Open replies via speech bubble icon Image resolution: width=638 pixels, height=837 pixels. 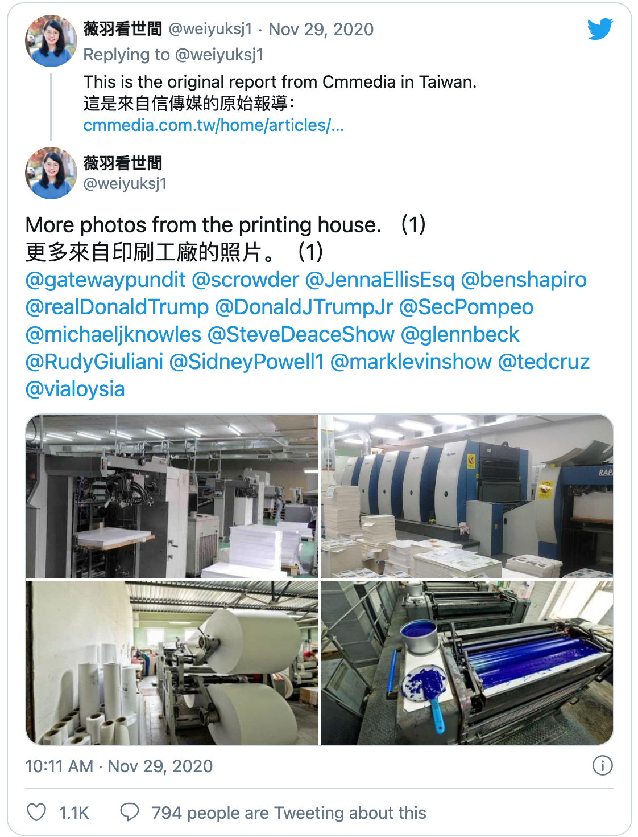coord(130,812)
